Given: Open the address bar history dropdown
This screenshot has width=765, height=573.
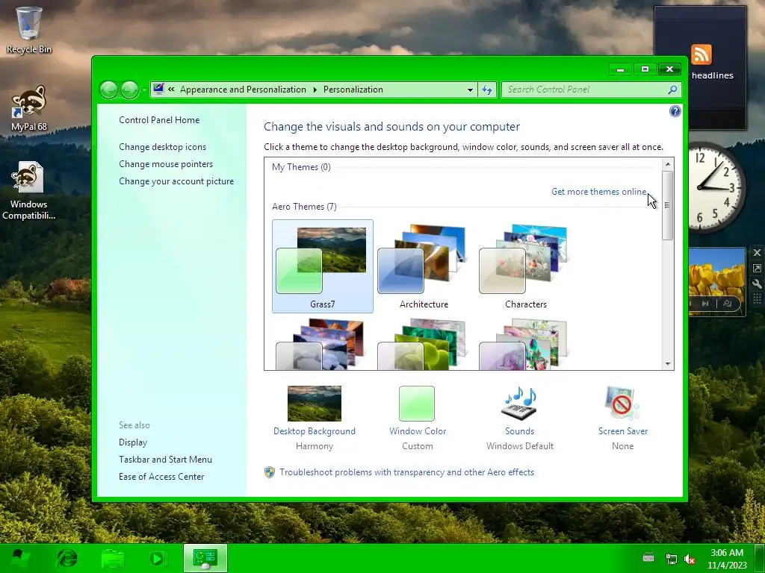Looking at the screenshot, I should point(470,90).
